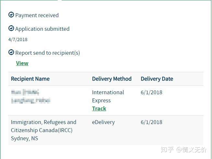Click the blurred recipient name cell
212x159 pixels.
tap(31, 96)
